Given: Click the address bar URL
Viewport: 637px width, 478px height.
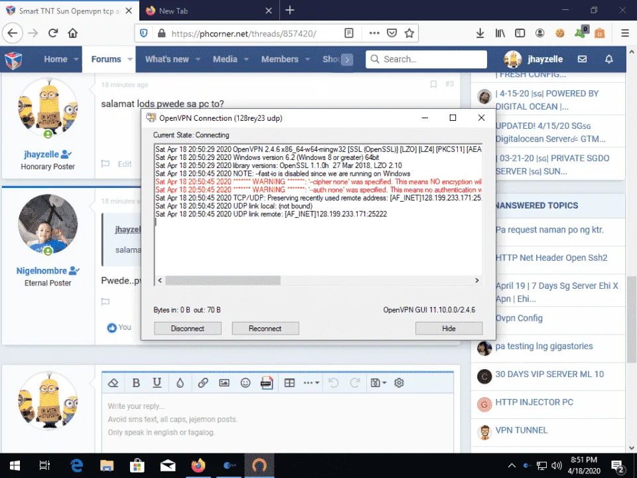Looking at the screenshot, I should coord(244,33).
